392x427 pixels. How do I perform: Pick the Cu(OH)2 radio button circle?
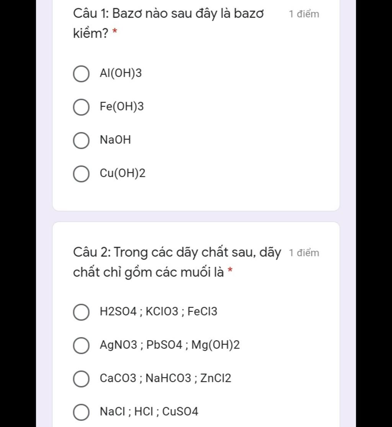coord(81,174)
